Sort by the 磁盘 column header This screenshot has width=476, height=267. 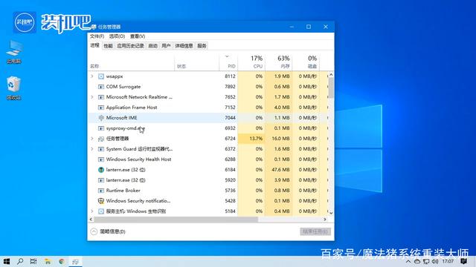[x=306, y=62]
